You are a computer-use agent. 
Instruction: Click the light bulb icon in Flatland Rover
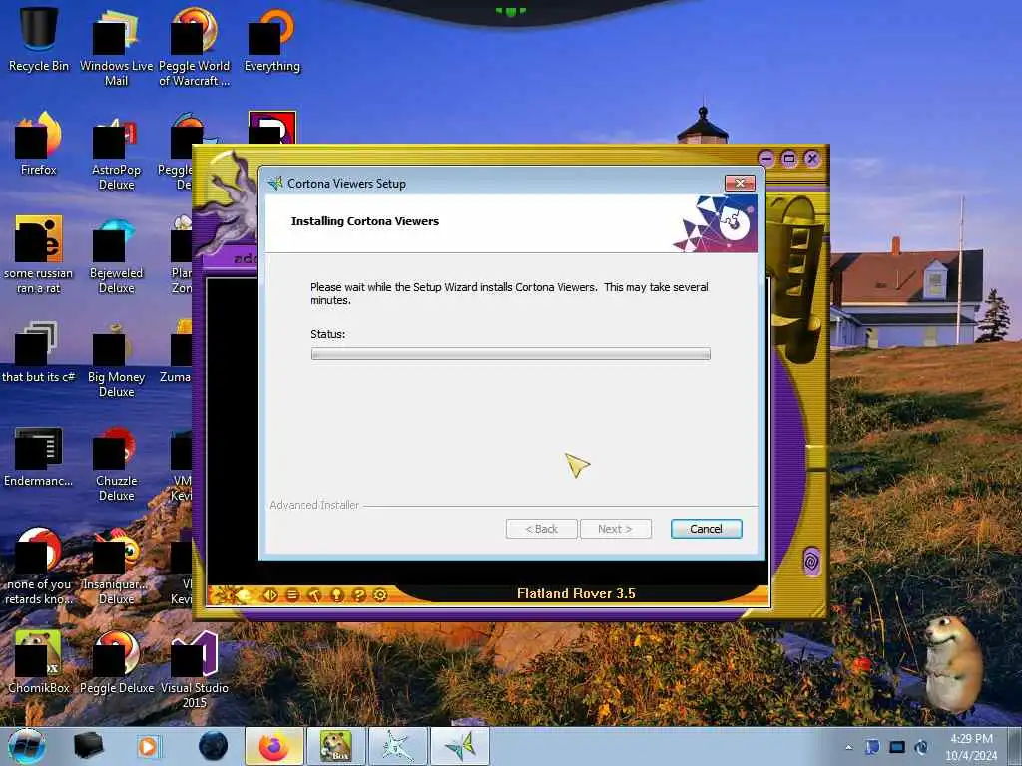pyautogui.click(x=337, y=594)
